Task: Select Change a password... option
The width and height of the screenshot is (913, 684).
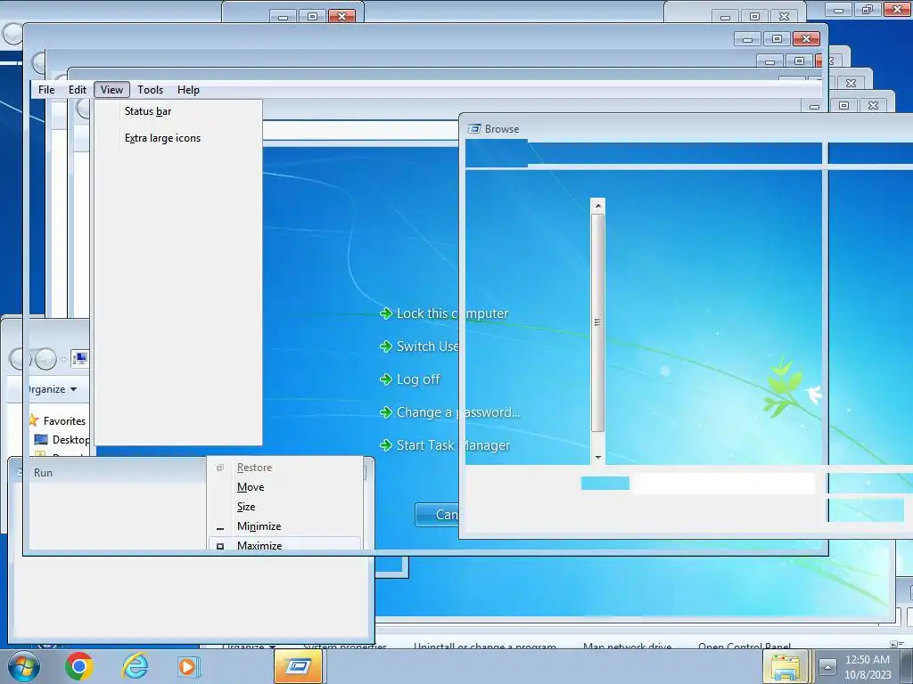Action: pyautogui.click(x=458, y=412)
